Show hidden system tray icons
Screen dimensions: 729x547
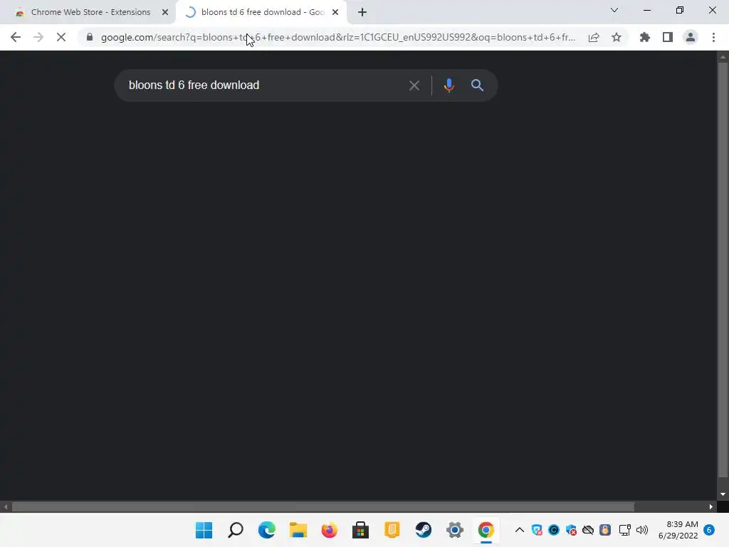point(520,530)
